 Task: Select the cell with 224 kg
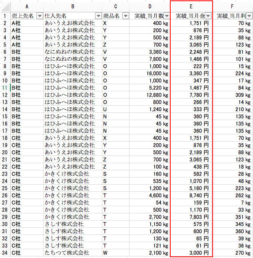click(x=232, y=73)
